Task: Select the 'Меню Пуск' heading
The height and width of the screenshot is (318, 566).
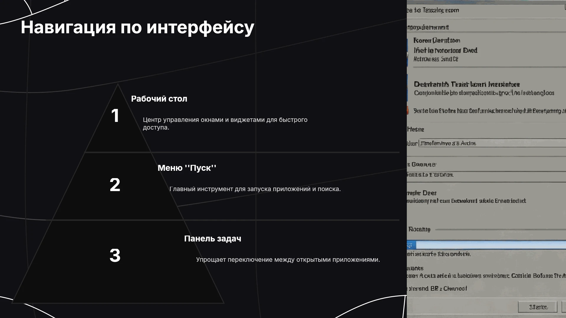Action: pos(187,168)
